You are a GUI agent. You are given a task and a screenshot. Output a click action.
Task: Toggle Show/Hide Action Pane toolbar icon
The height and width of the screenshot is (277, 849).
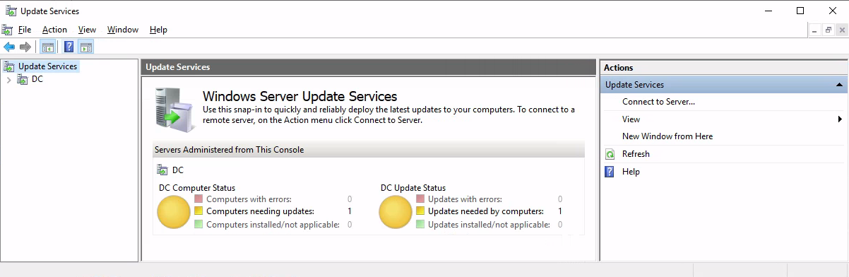[86, 47]
